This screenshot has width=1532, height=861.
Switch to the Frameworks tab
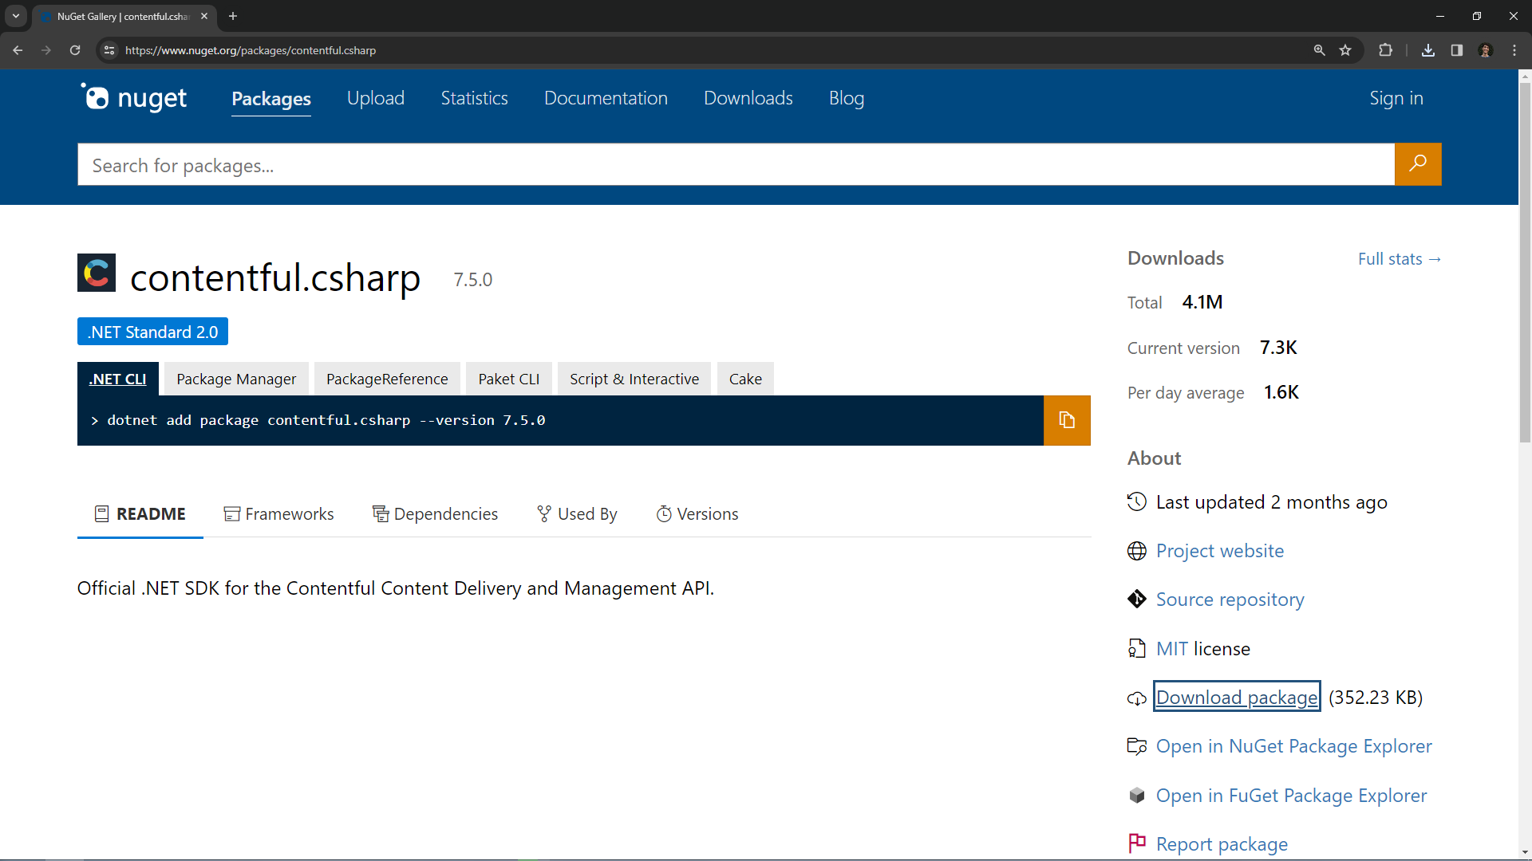pos(280,515)
